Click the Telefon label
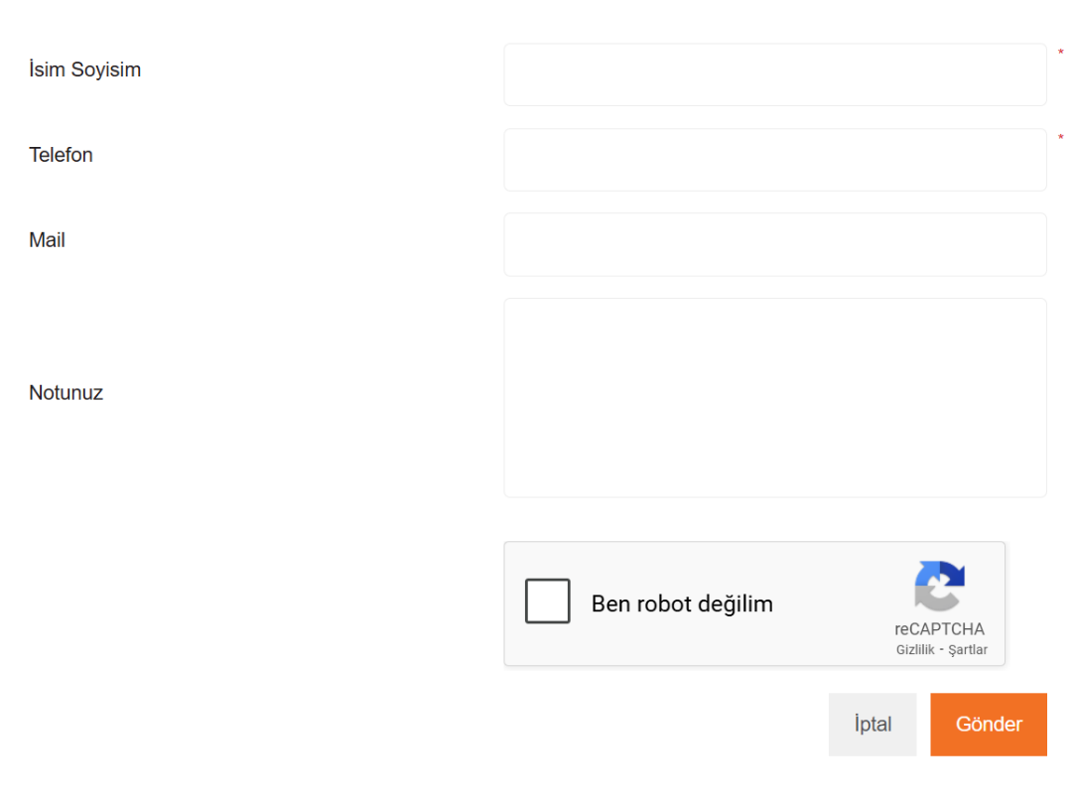Screen dimensions: 1075x805 pos(61,154)
